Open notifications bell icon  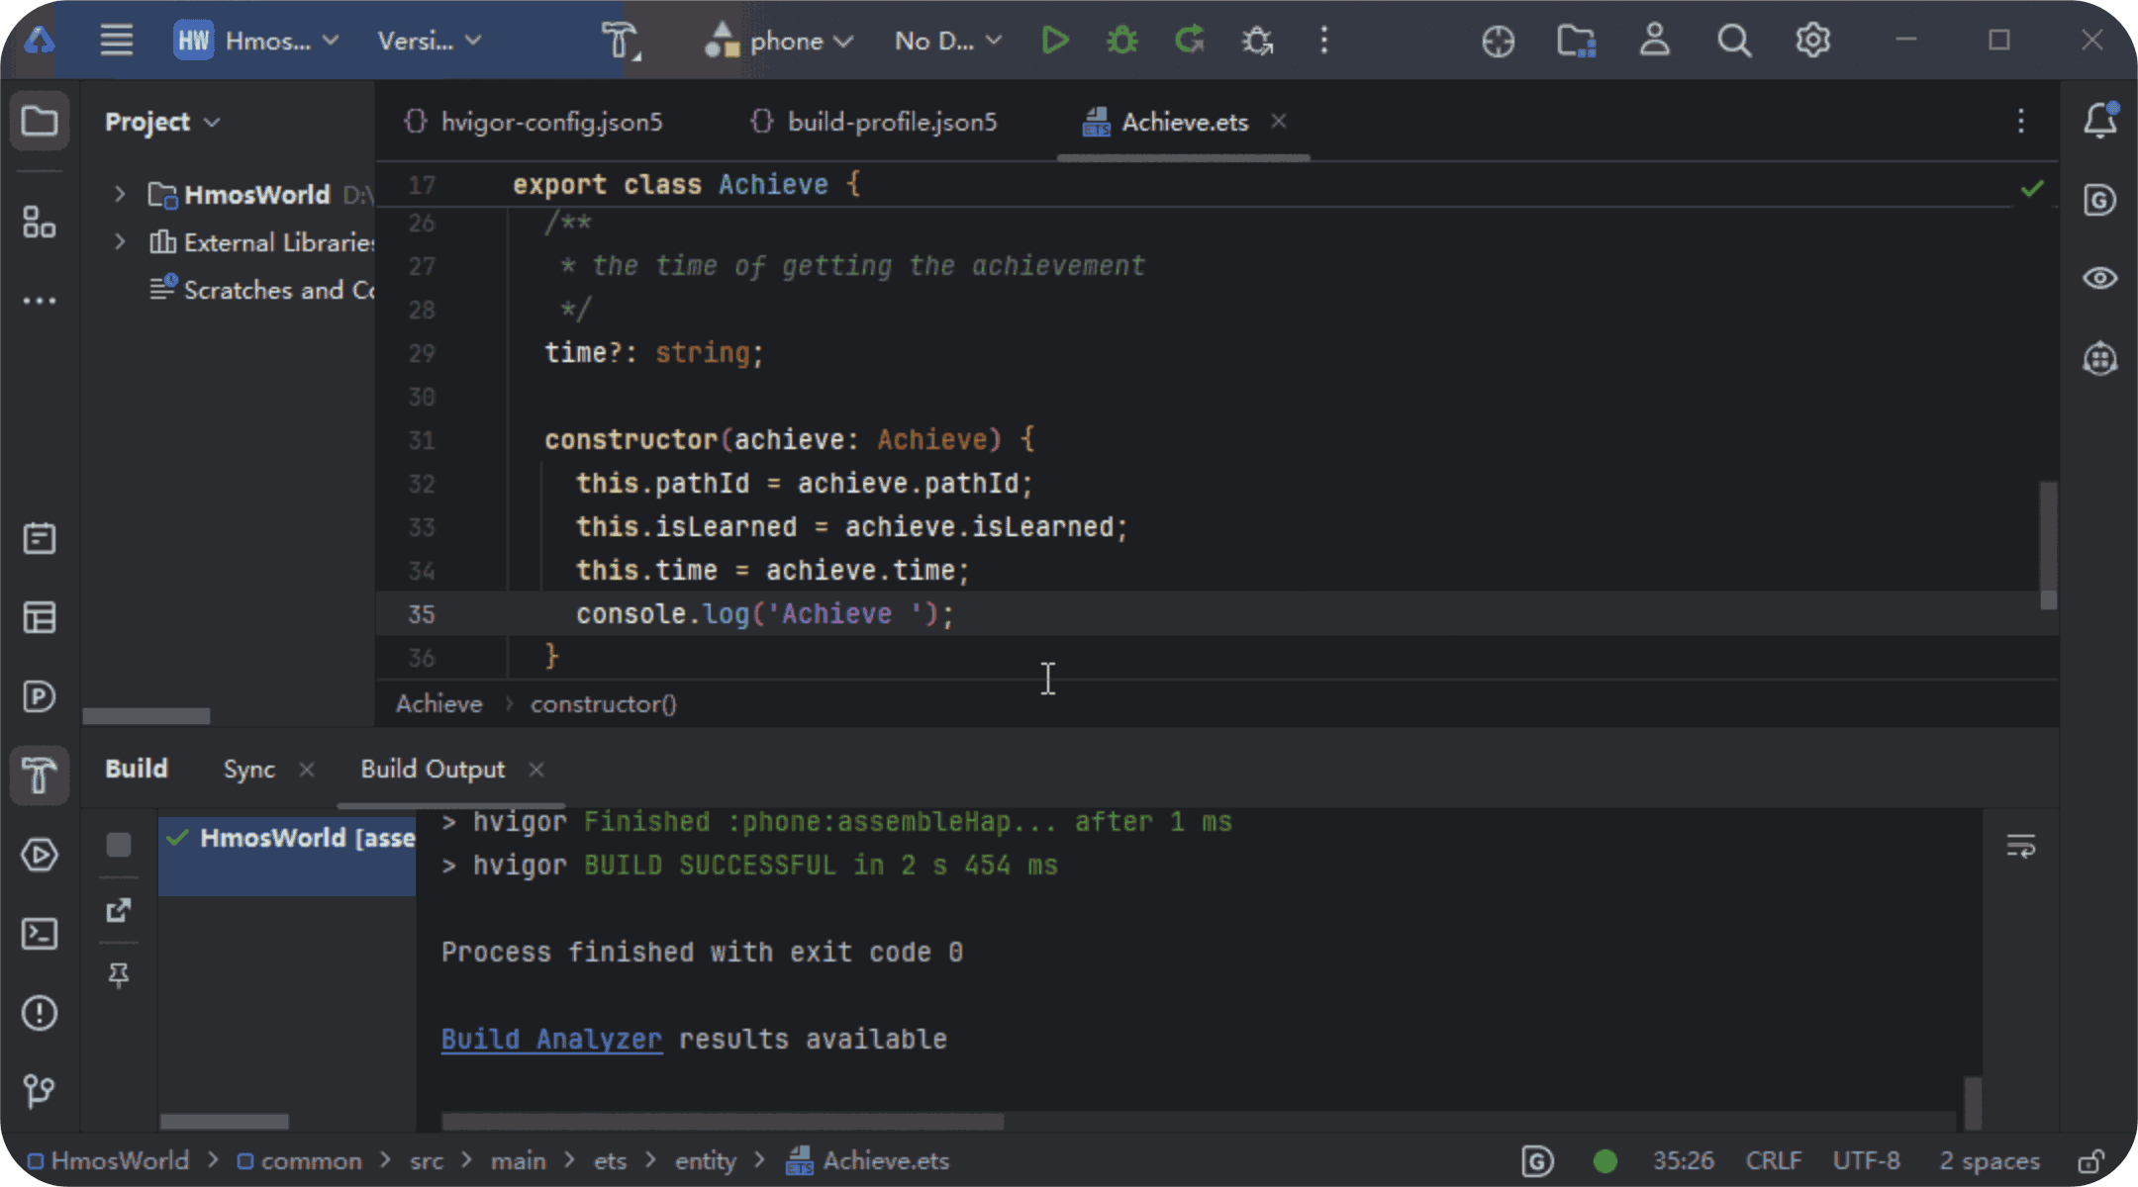point(2099,121)
